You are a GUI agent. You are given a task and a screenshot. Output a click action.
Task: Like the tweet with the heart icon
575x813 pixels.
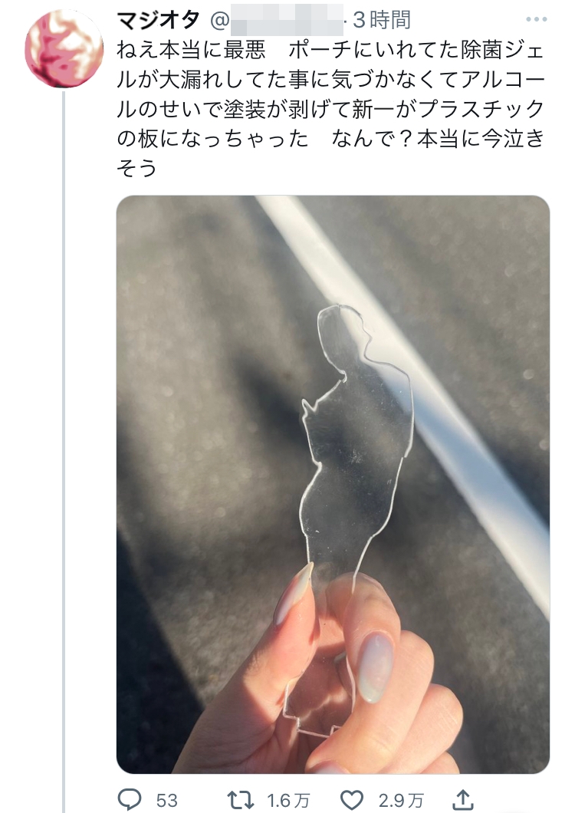[x=353, y=800]
